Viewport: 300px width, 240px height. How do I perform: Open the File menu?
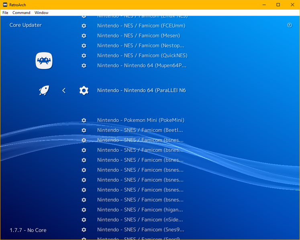coord(5,13)
